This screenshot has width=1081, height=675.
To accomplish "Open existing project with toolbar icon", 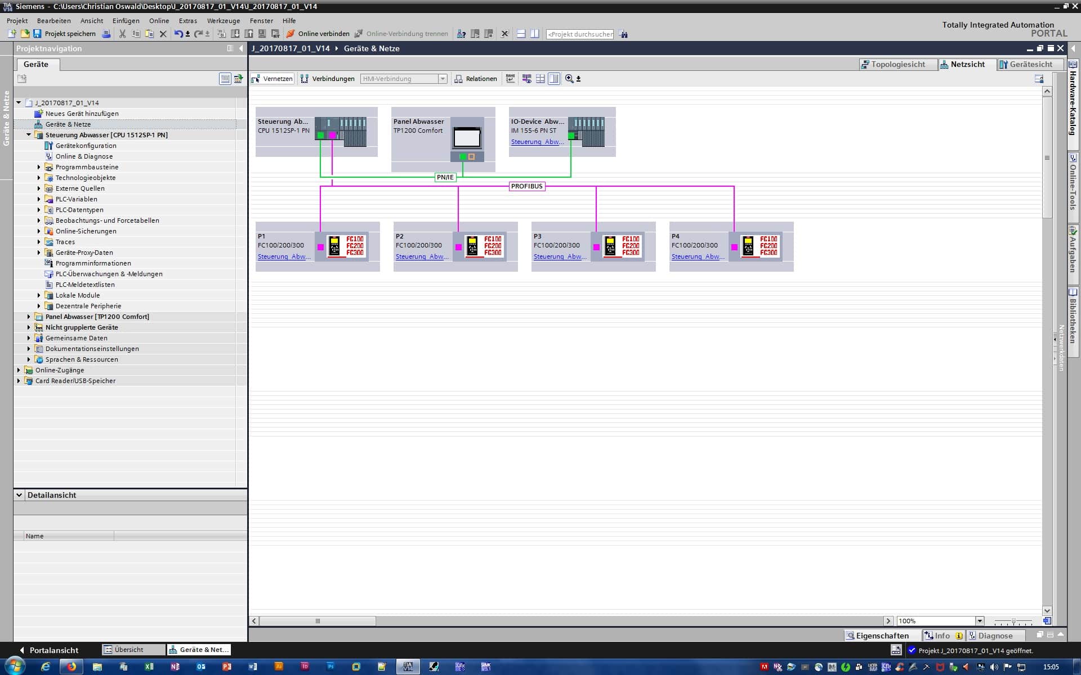I will 25,34.
